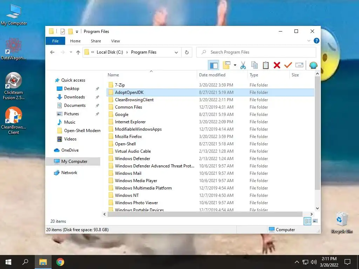Show hidden system tray icons chevron
The image size is (359, 269).
coord(297,262)
